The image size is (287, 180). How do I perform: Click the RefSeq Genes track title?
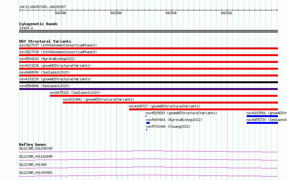(33, 145)
